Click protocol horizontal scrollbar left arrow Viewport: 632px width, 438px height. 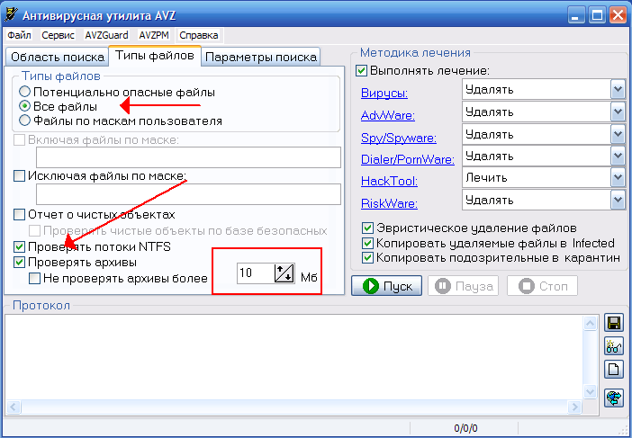click(14, 407)
